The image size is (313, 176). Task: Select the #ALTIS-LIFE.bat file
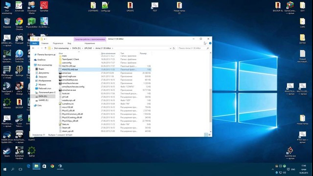pyautogui.click(x=105, y=66)
